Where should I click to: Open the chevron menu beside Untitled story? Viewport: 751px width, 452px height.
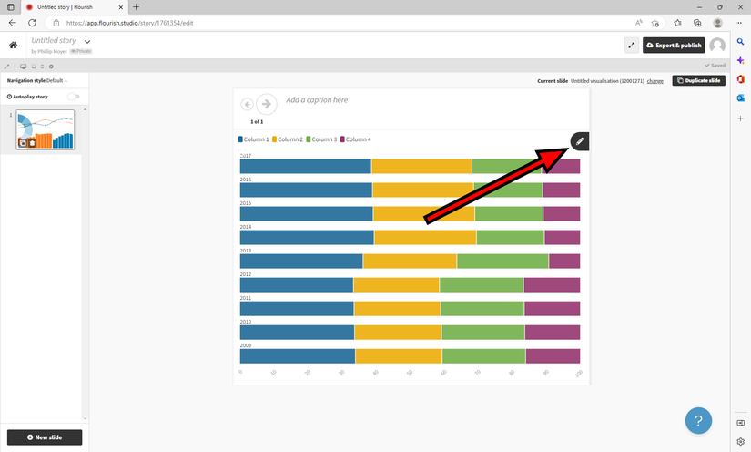coord(87,42)
